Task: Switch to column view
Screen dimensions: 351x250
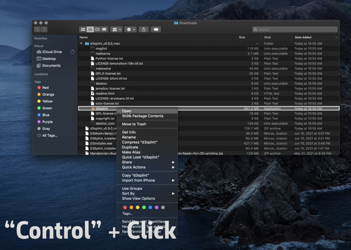Action: click(x=97, y=30)
